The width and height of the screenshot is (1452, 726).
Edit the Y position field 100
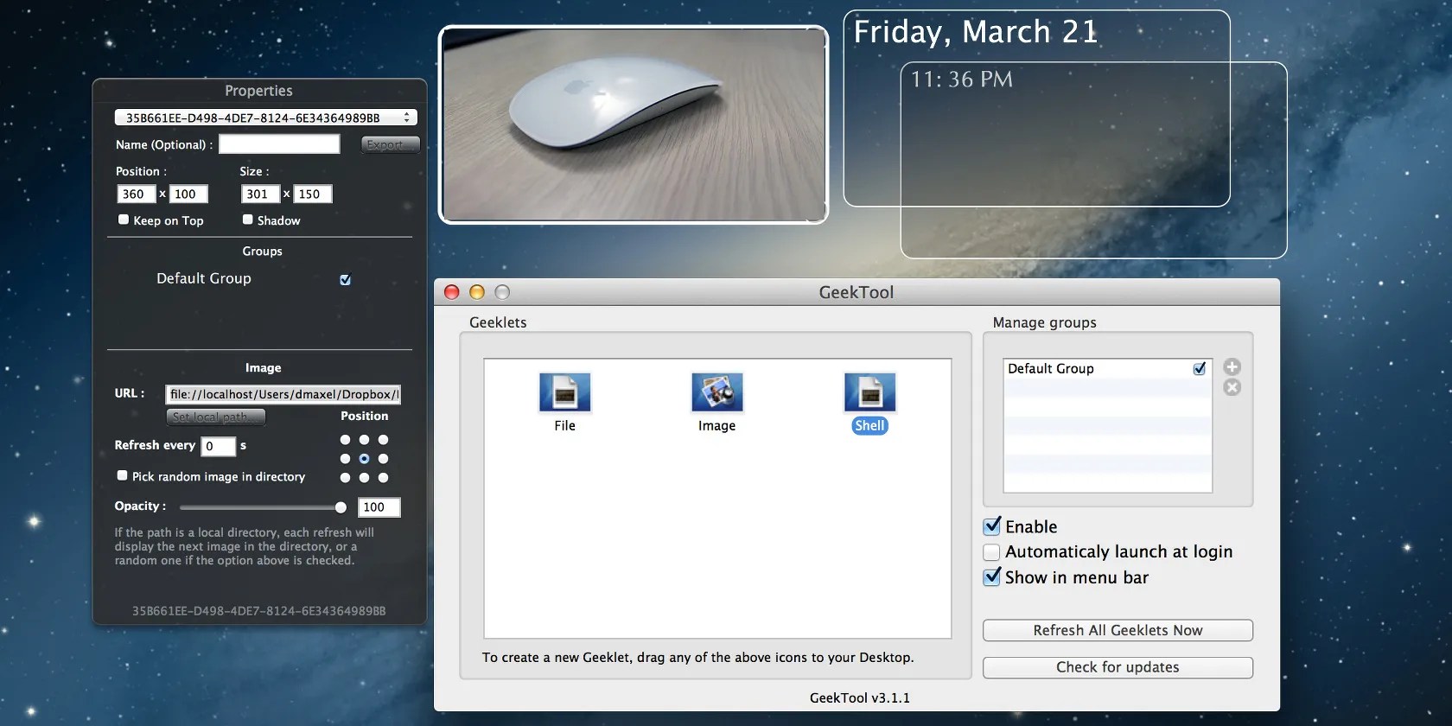[188, 194]
